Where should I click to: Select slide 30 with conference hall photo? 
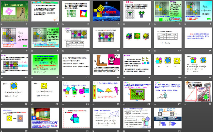coord(45,118)
